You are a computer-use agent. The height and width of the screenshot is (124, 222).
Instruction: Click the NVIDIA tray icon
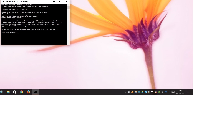tap(159, 92)
